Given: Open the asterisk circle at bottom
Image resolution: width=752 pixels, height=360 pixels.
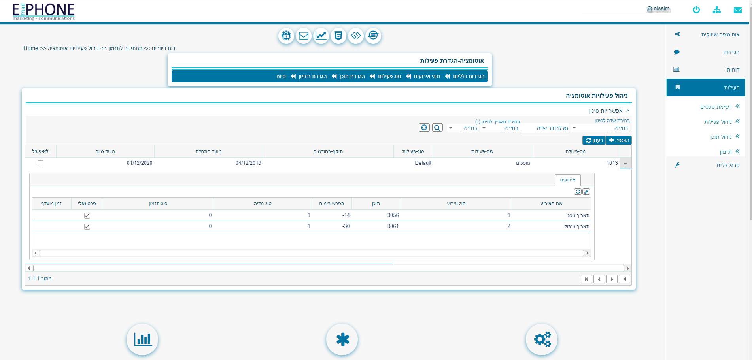Looking at the screenshot, I should click(x=342, y=339).
